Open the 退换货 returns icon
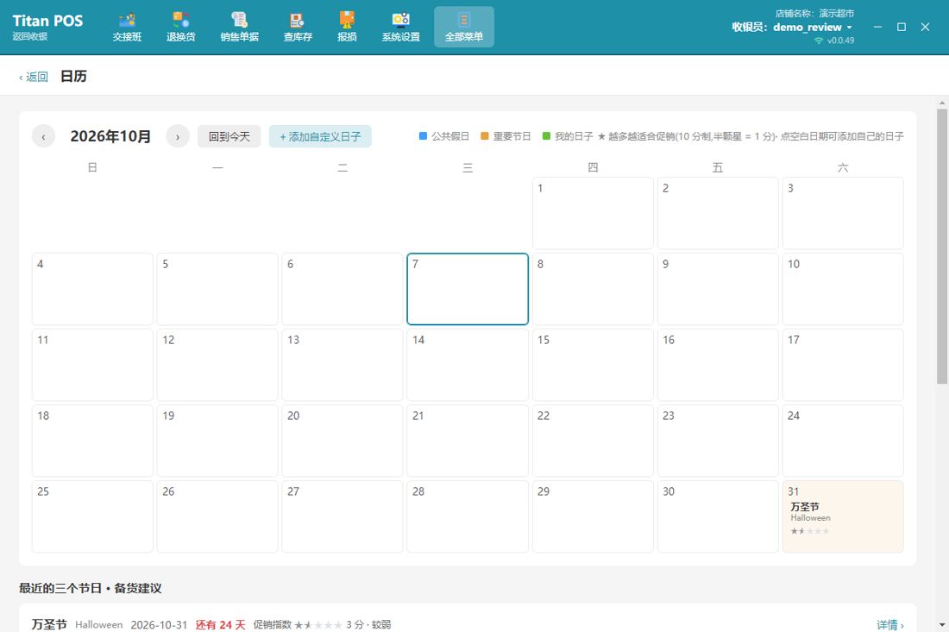This screenshot has width=949, height=632. (x=181, y=28)
